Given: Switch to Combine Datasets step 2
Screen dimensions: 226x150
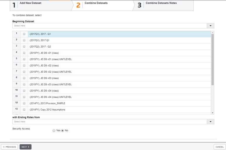Looking at the screenshot, I should pos(96,4).
